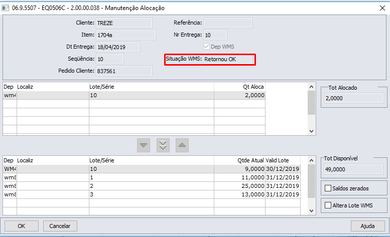This screenshot has height=237, width=390.
Task: Click the empty Referência field
Action: tap(228, 23)
